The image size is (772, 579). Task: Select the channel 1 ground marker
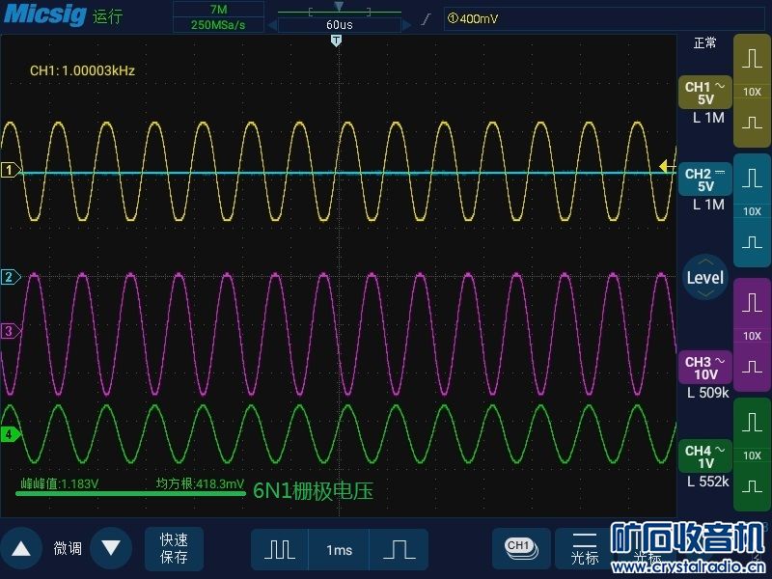point(10,170)
